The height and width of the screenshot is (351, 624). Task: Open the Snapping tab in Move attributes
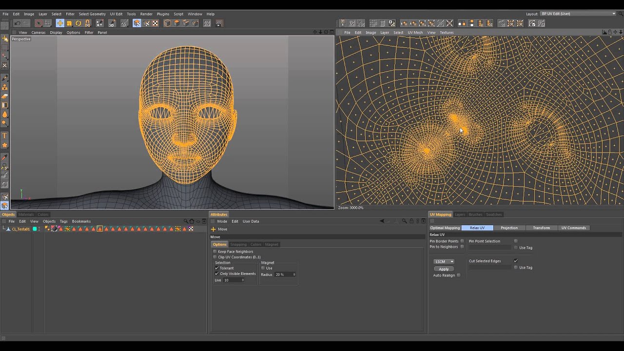point(238,244)
